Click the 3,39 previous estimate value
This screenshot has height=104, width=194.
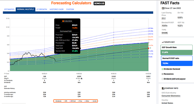[x=148, y=93]
